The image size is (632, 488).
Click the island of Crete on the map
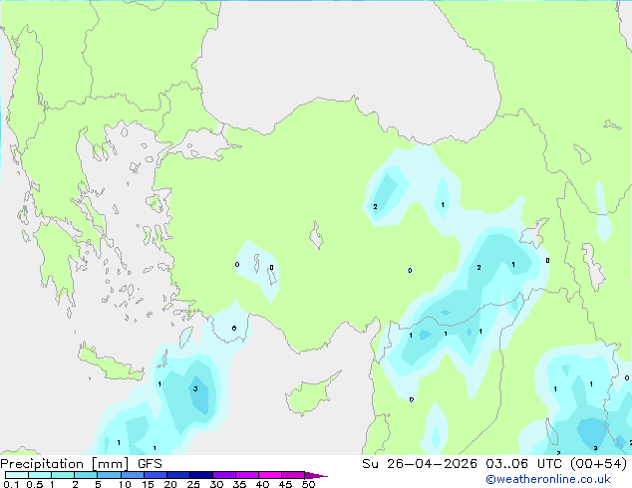(x=110, y=365)
